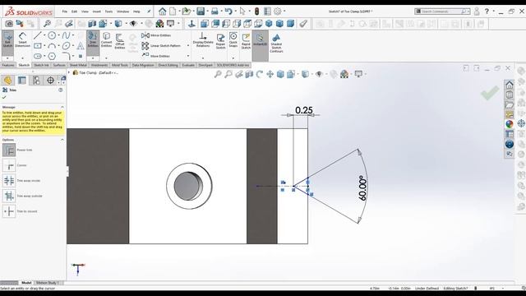This screenshot has width=526, height=296.
Task: Collapse the Message section
Action: (x=62, y=107)
